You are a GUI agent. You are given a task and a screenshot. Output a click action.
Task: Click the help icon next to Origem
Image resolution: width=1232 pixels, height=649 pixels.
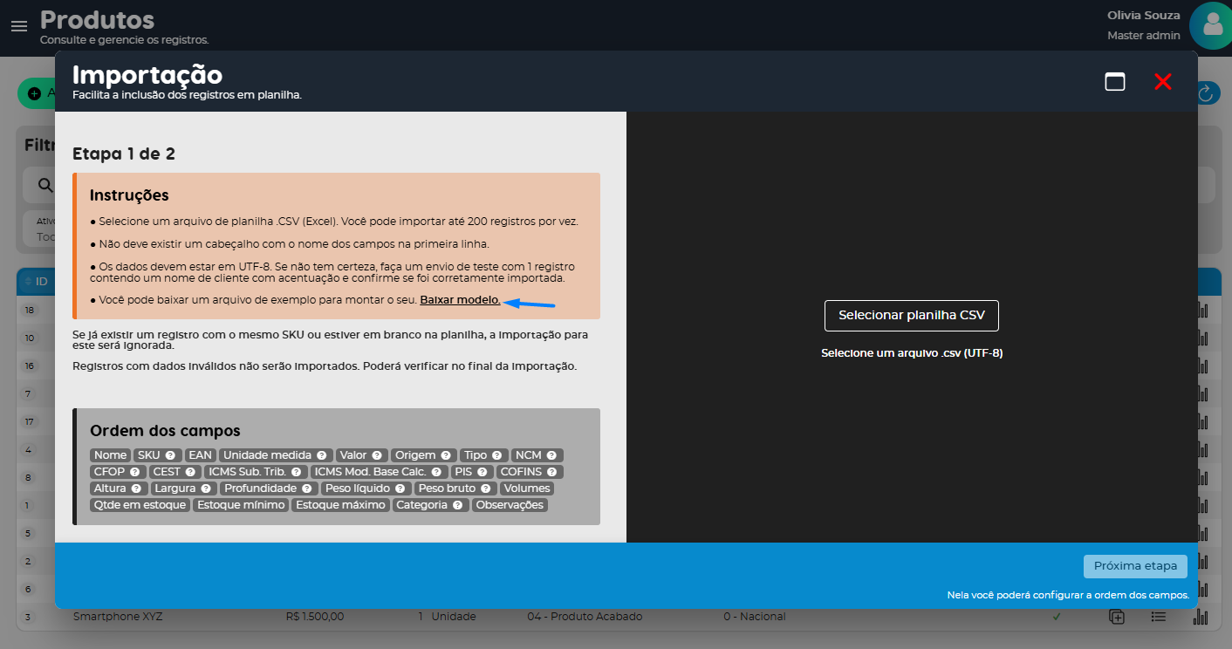[x=445, y=455]
